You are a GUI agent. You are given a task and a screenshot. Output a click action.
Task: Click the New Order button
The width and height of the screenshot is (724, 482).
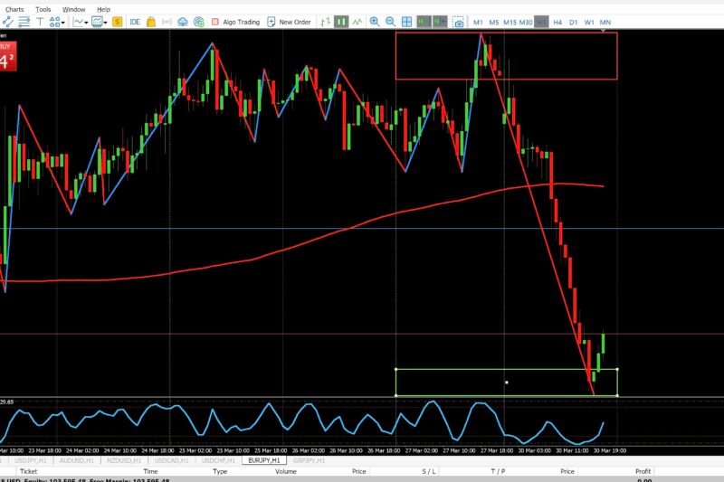click(289, 22)
